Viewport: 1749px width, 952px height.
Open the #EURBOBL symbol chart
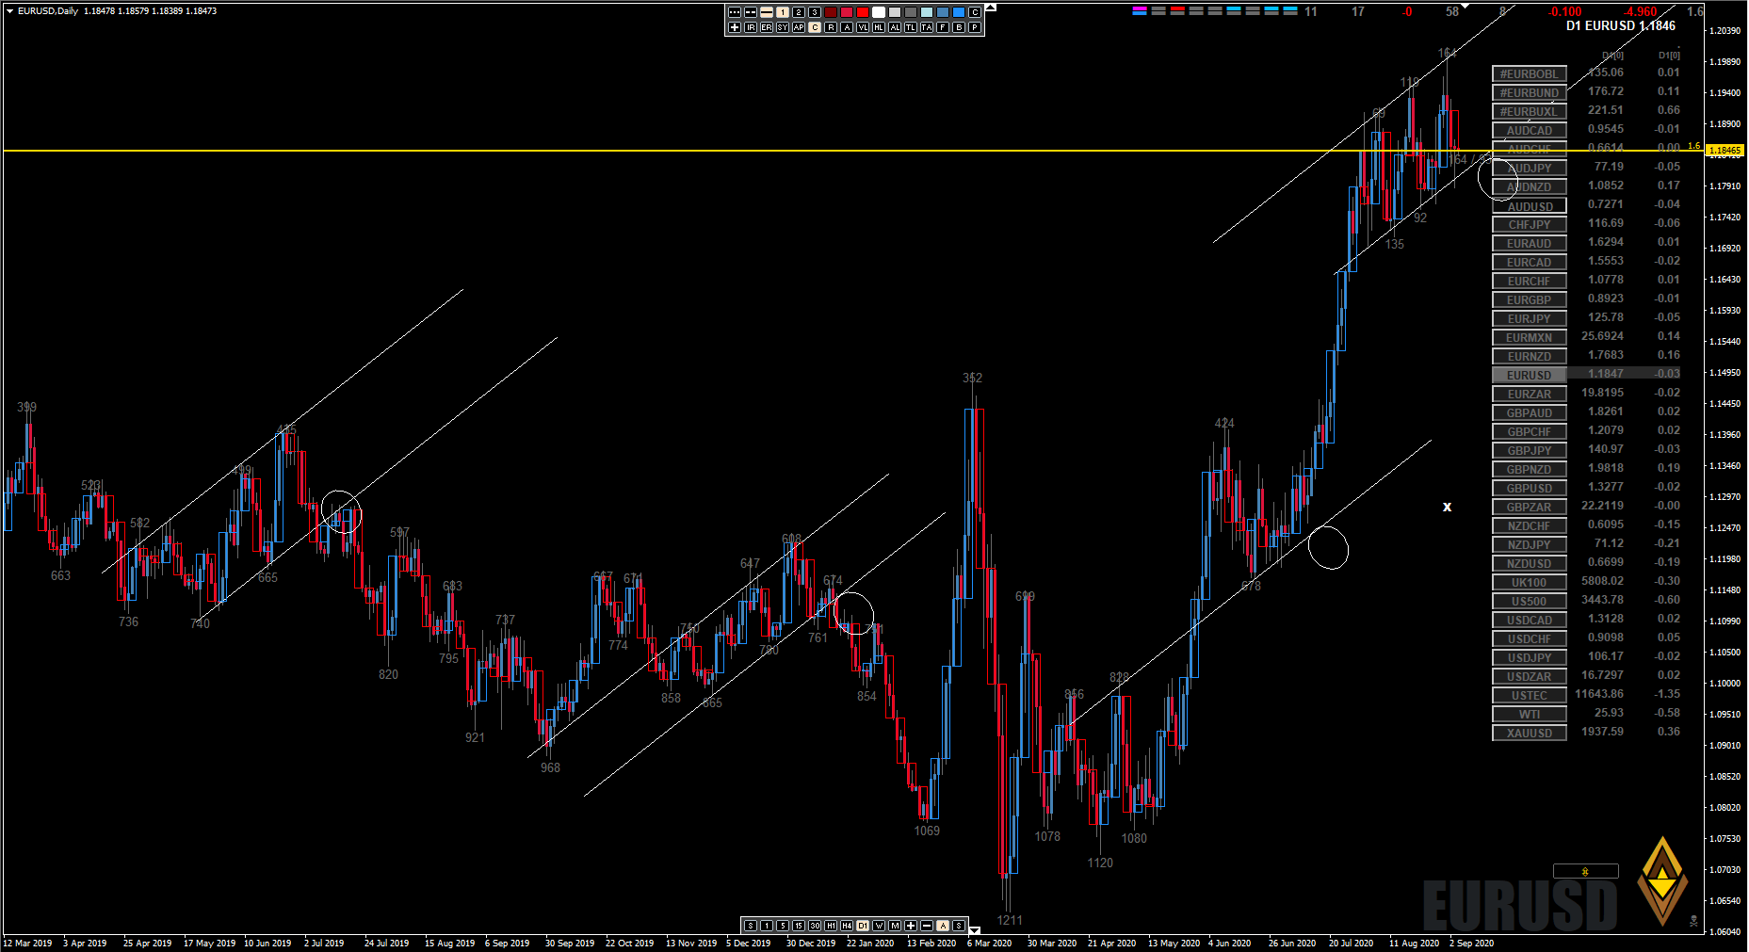tap(1530, 73)
